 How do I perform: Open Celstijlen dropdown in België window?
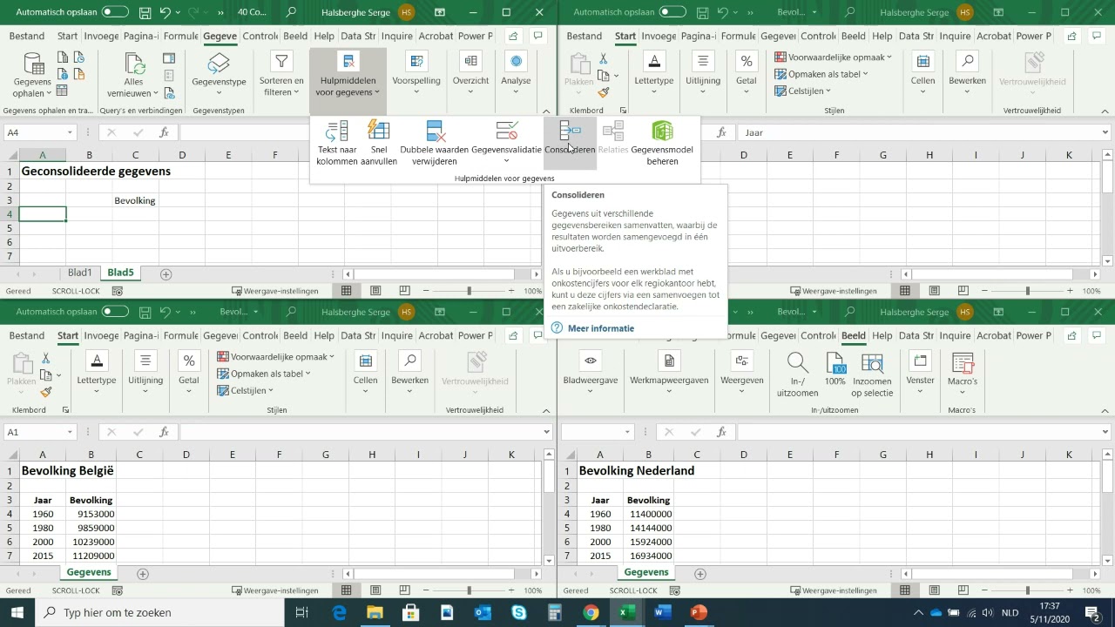[x=245, y=390]
